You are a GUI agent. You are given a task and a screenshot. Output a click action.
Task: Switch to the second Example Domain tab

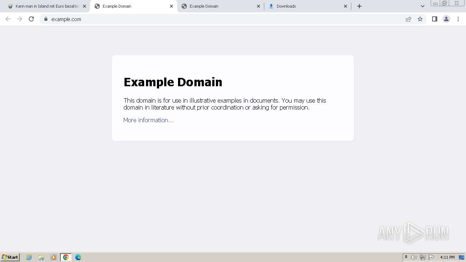221,6
